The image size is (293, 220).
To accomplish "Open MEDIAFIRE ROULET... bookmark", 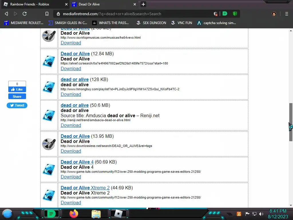I will click(x=24, y=23).
